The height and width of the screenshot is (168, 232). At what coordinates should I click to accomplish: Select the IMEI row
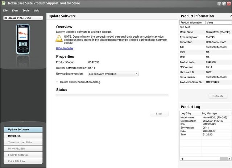pyautogui.click(x=206, y=47)
